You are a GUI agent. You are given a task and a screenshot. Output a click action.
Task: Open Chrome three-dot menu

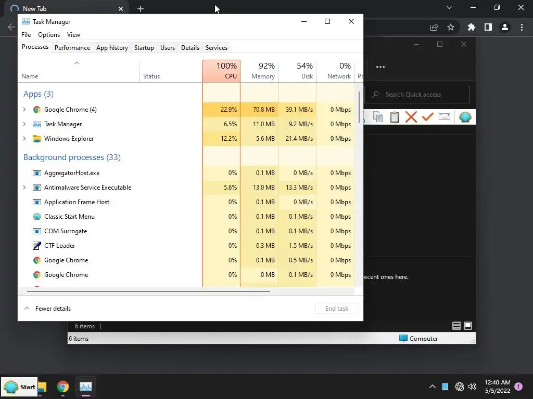tap(522, 27)
